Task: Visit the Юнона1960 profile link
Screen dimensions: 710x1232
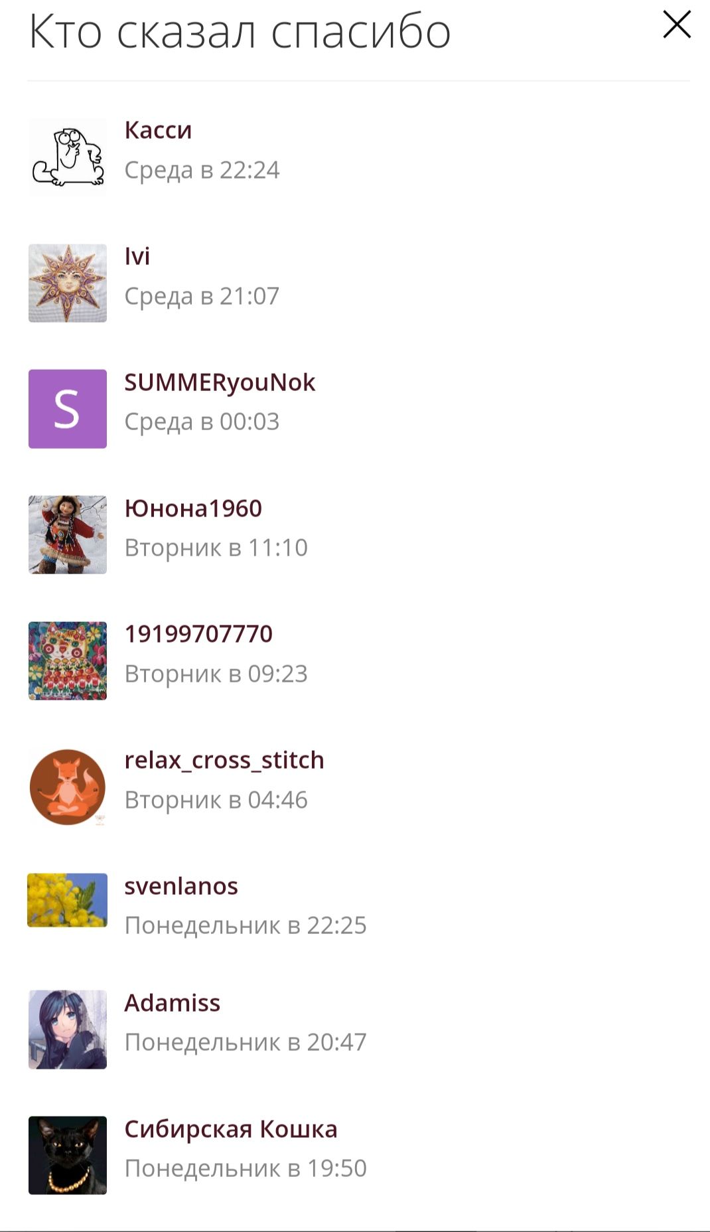Action: coord(193,508)
